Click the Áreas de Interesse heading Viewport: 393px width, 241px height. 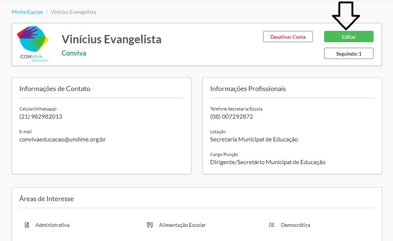coord(47,199)
